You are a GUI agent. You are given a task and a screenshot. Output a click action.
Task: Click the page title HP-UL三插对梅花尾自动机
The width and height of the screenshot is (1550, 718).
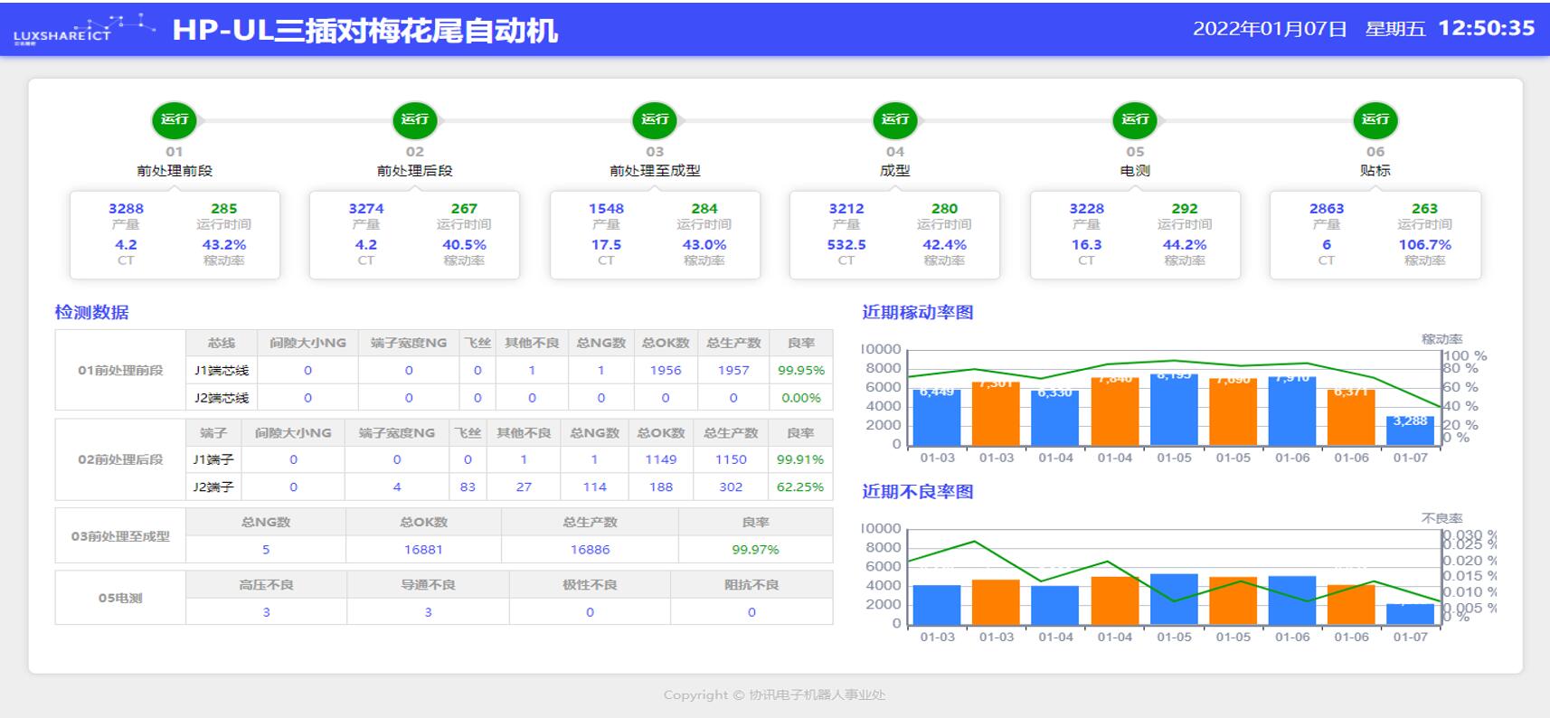(x=364, y=31)
